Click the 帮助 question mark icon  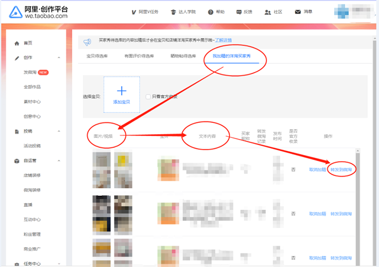[x=210, y=12]
